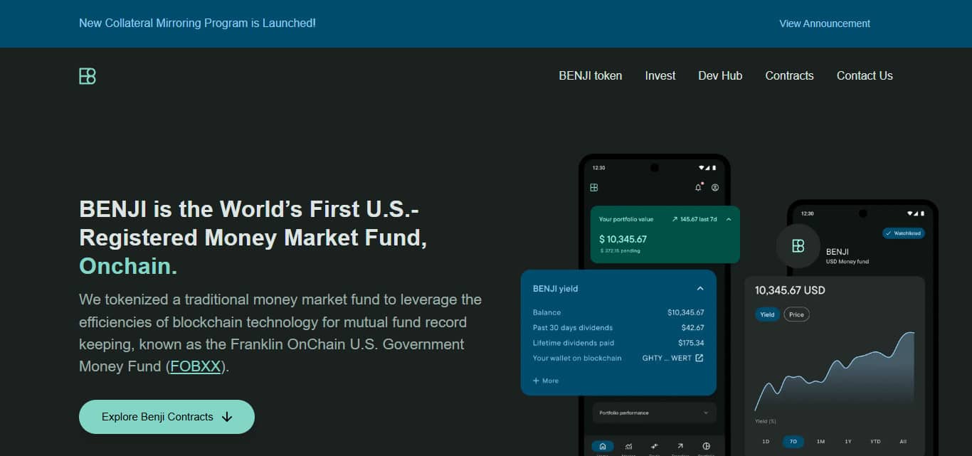Click the plus icon beside More
Screen dimensions: 972x456
536,381
